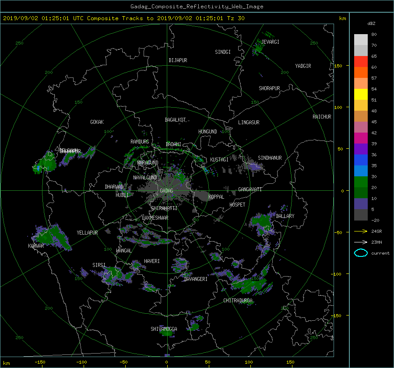Click the UTC Composite Tracks timestamp header
The width and height of the screenshot is (394, 368).
123,18
